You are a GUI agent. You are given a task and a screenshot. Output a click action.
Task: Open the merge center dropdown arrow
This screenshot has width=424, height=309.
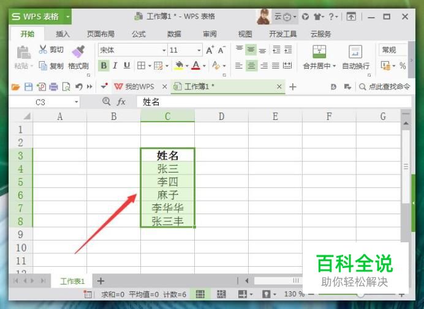334,66
